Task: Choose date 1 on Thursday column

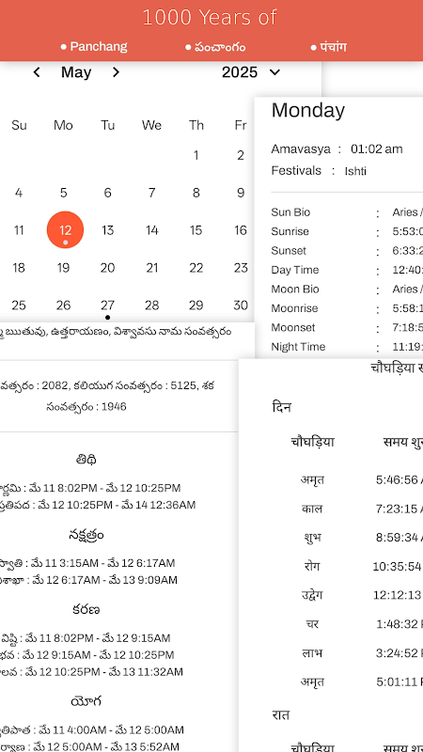Action: click(196, 155)
